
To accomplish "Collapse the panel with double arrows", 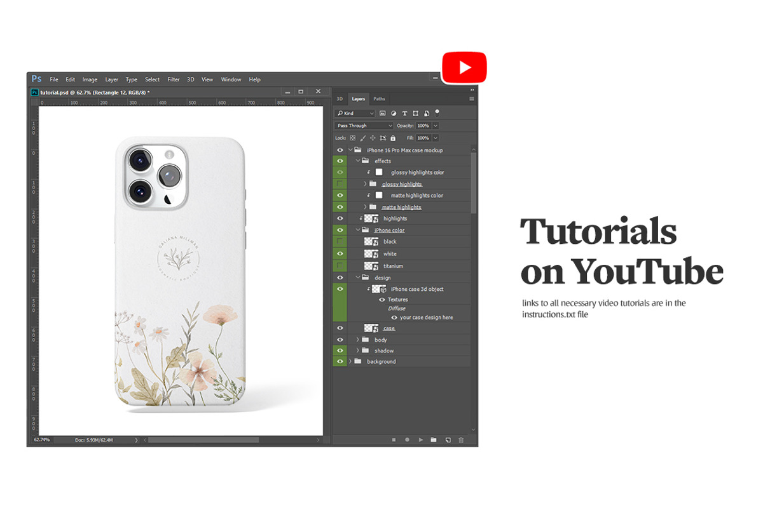I will [472, 90].
